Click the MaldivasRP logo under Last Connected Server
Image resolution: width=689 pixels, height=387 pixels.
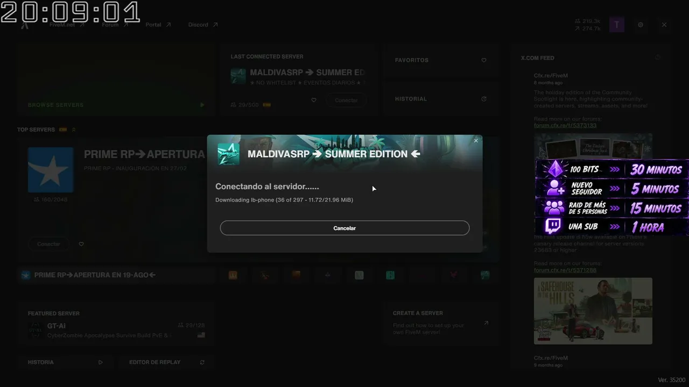[238, 76]
